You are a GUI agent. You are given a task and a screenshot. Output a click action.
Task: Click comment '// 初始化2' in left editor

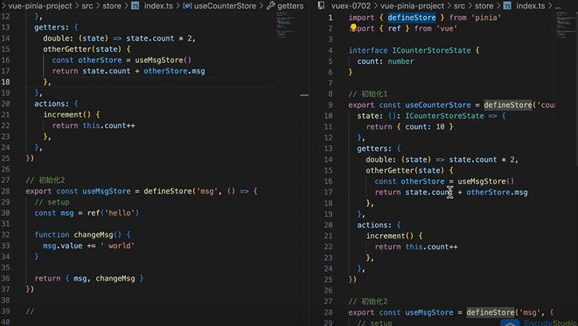[x=45, y=180]
